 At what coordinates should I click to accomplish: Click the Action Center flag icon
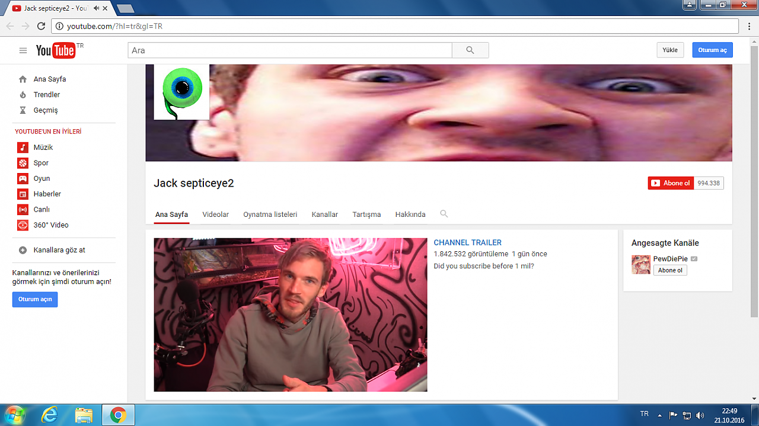click(x=673, y=415)
